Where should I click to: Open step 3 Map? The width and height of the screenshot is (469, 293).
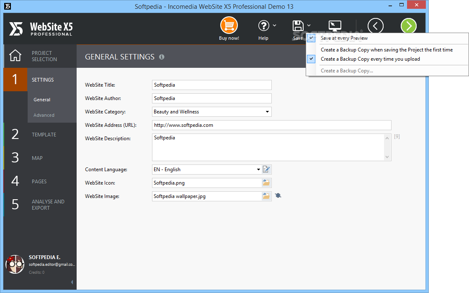point(40,158)
